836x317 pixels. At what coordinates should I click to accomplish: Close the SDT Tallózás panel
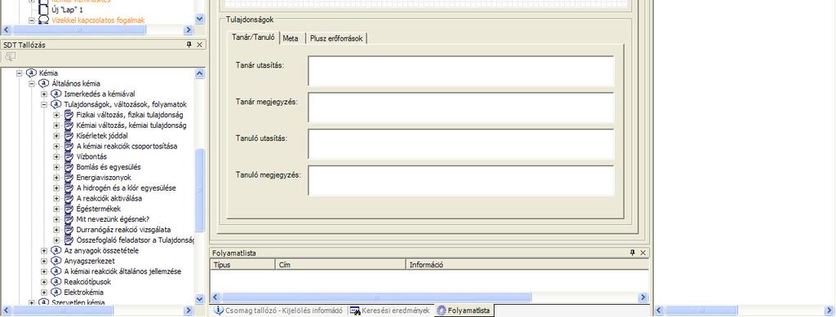(199, 45)
